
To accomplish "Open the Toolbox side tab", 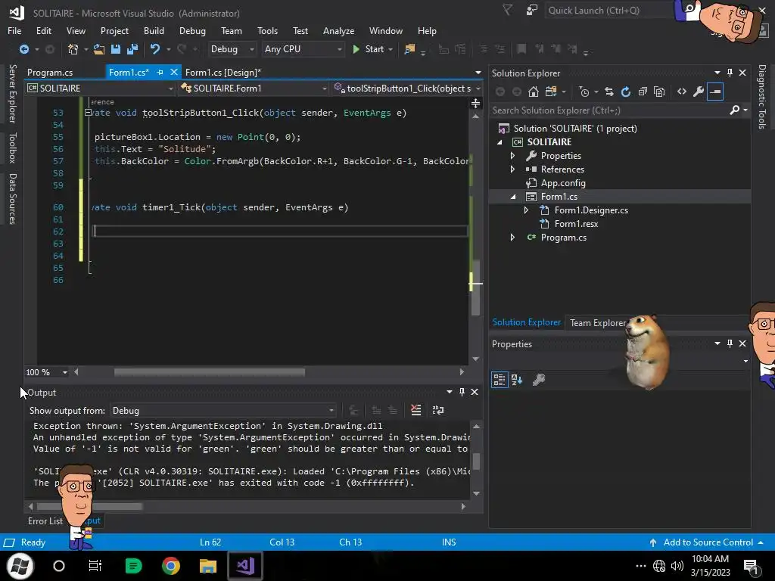I will pyautogui.click(x=12, y=148).
